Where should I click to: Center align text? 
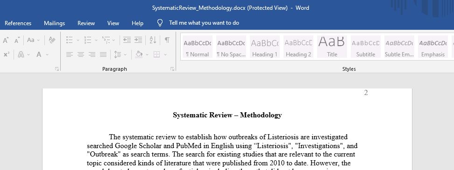click(x=81, y=54)
